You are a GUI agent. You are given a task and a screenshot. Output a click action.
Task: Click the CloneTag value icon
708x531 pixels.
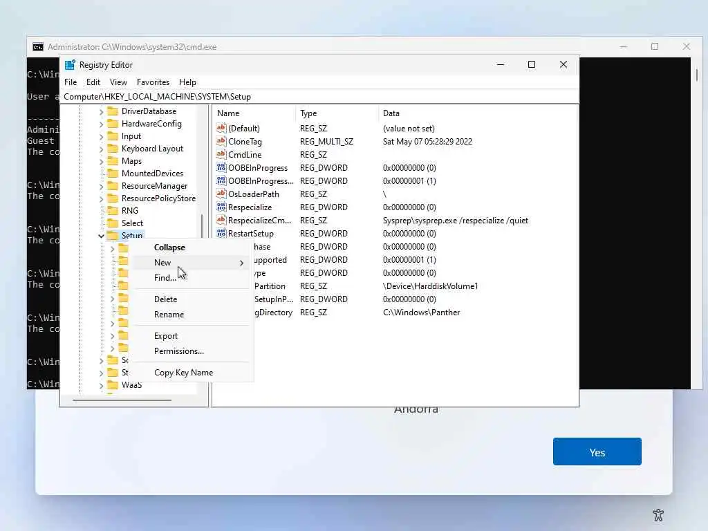point(221,141)
